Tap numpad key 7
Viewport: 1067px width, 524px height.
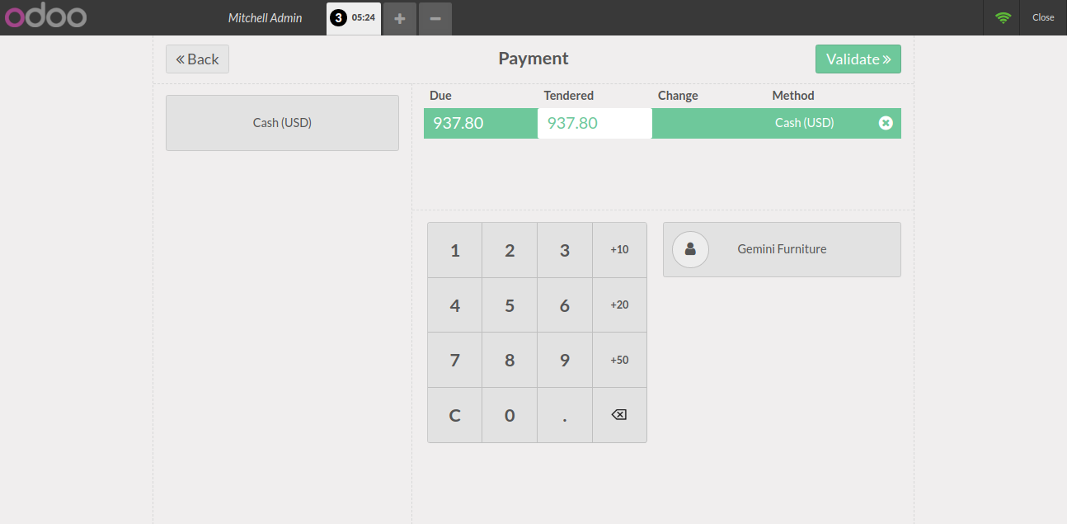tap(454, 360)
